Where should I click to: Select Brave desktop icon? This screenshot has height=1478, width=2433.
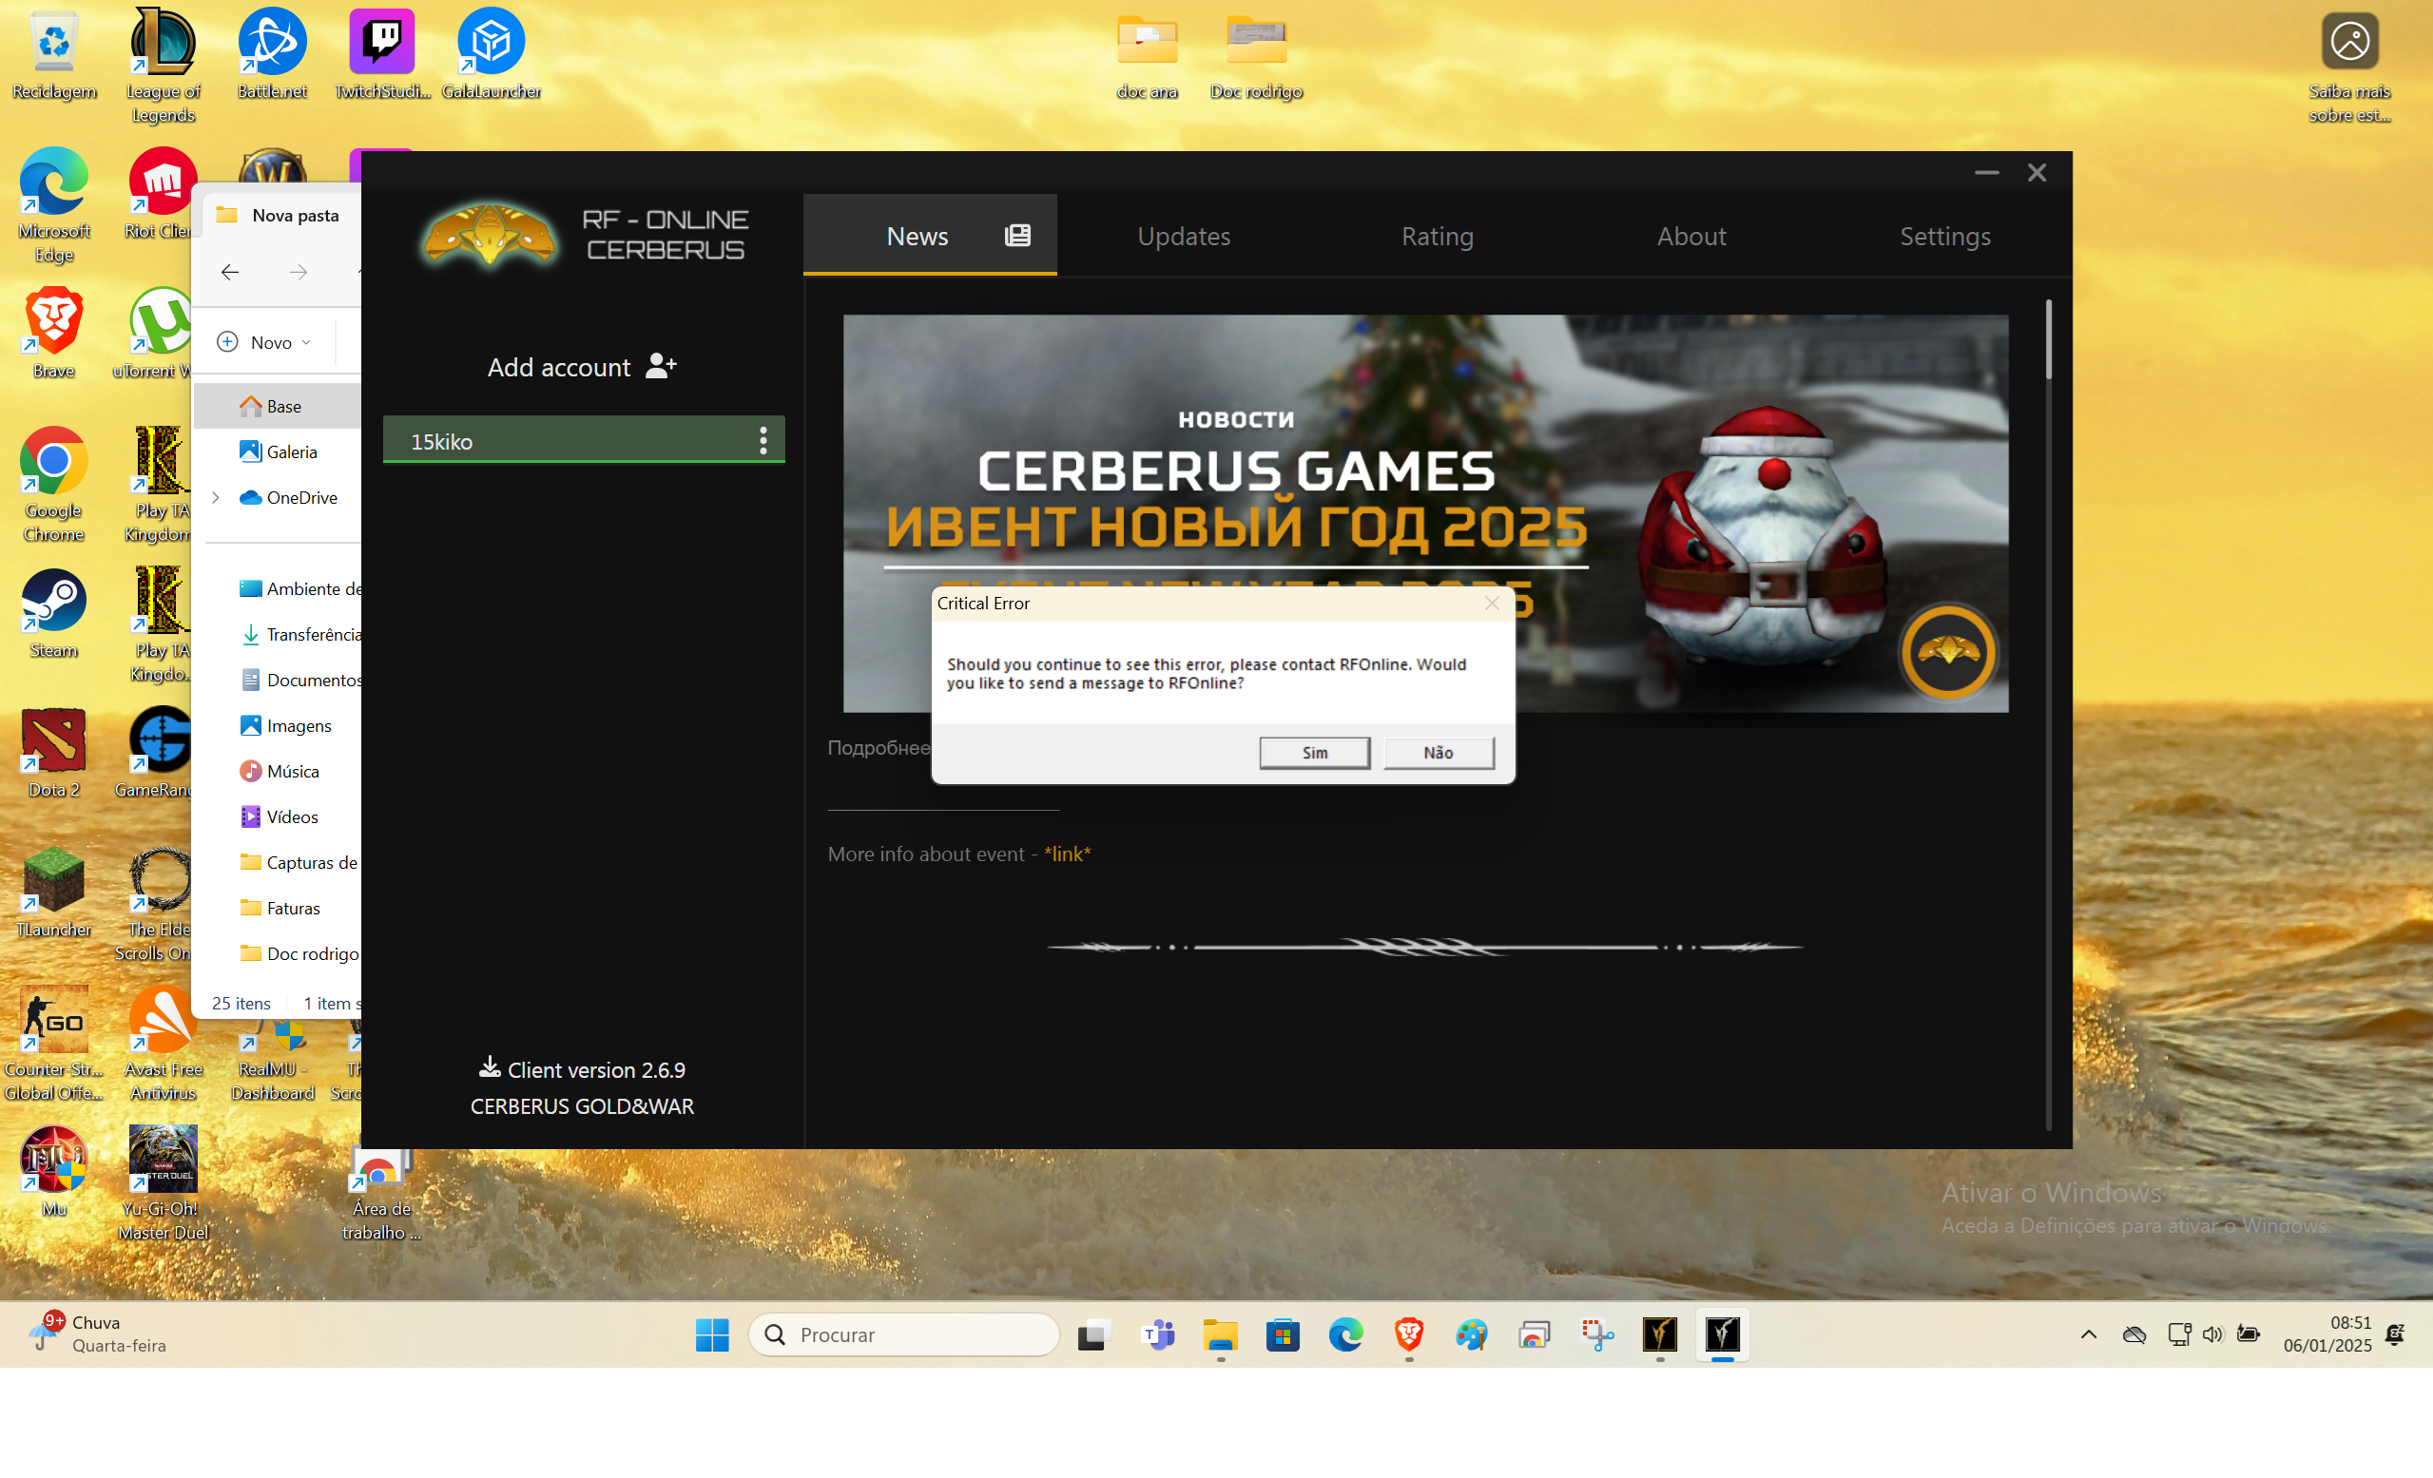54,334
